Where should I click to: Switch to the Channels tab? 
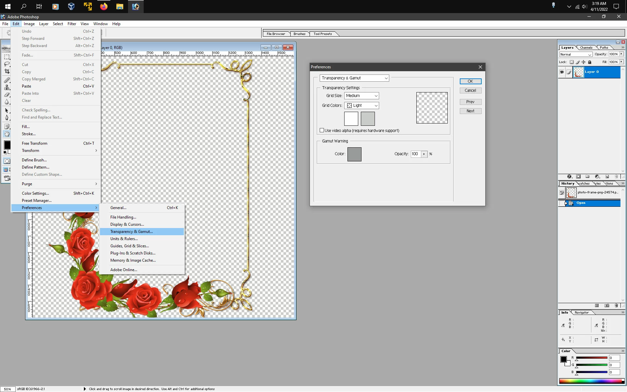[x=586, y=48]
